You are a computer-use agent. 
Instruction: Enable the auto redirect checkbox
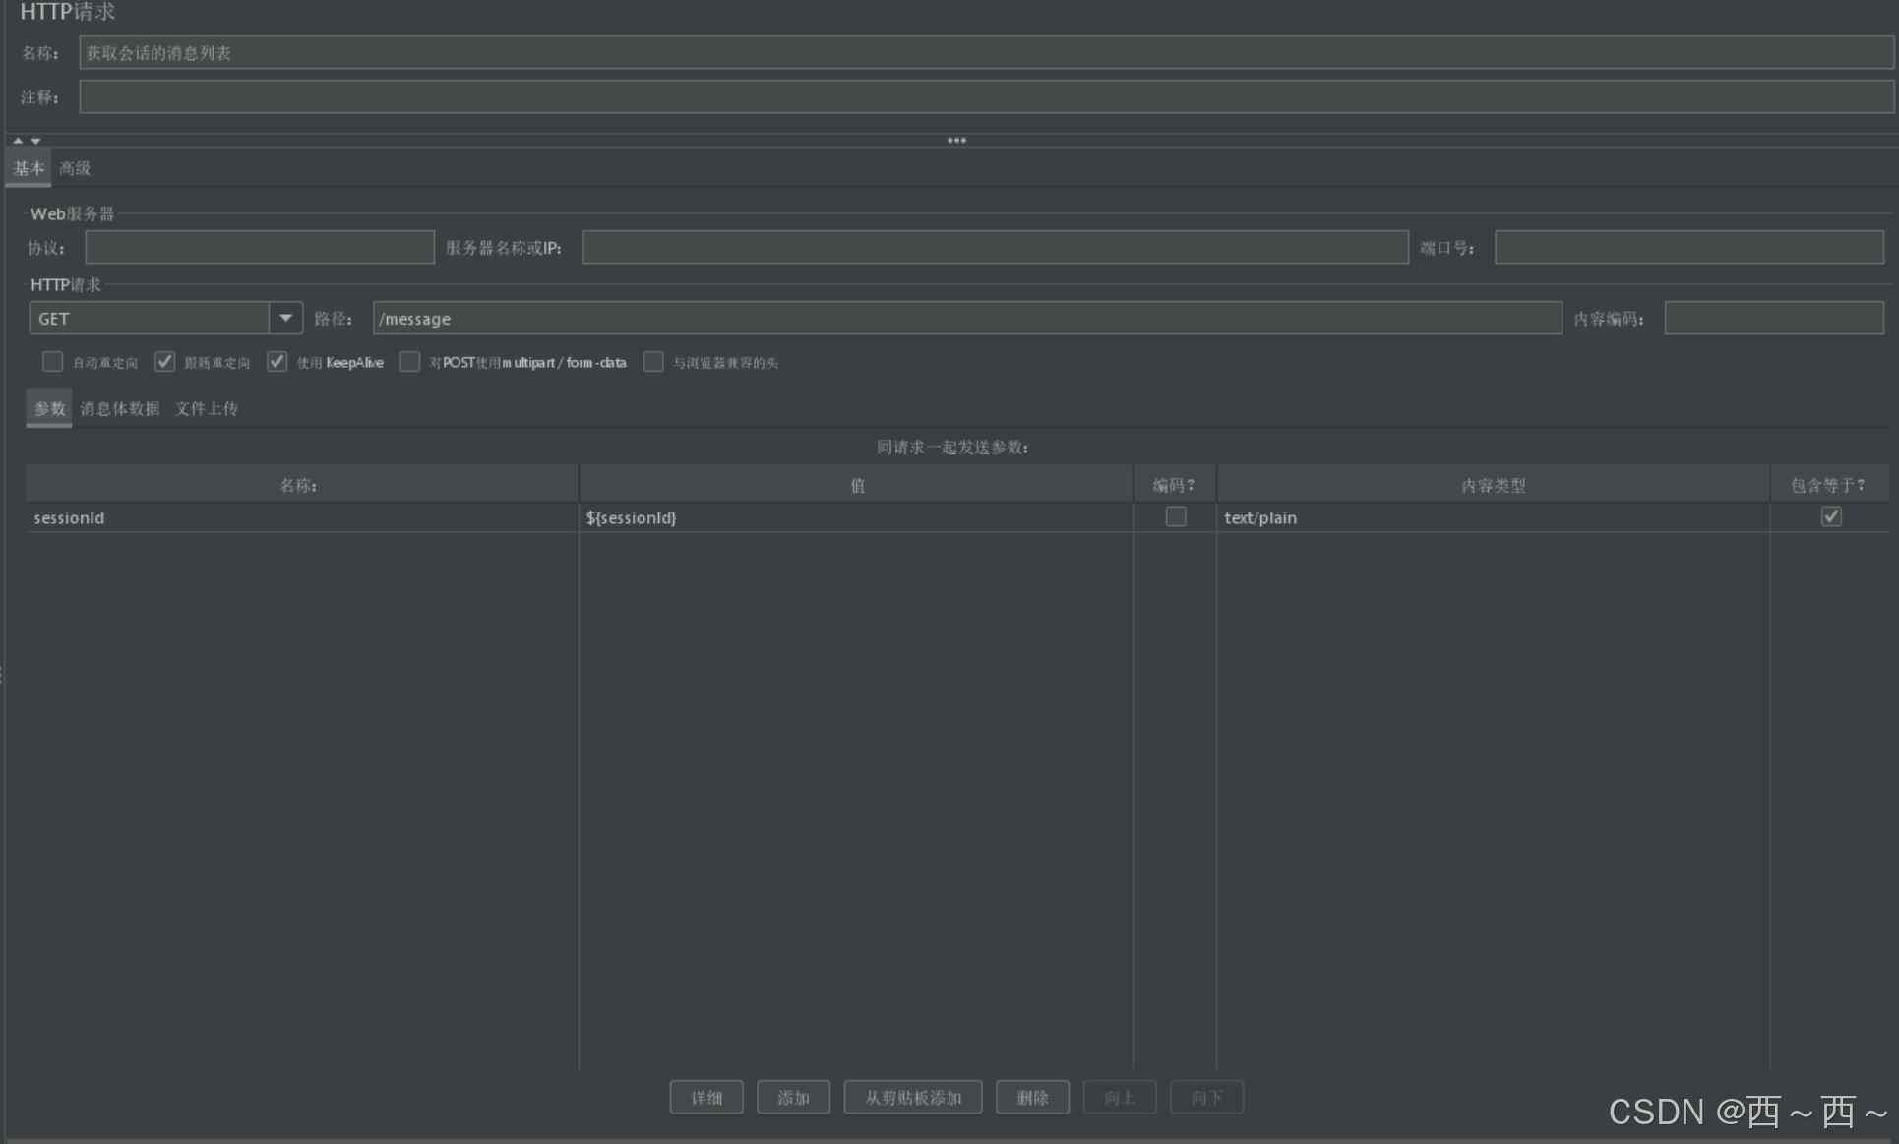click(53, 362)
